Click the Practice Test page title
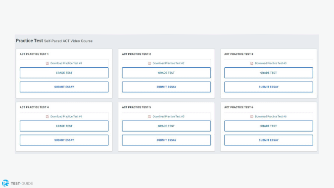This screenshot has width=334, height=188. click(29, 41)
